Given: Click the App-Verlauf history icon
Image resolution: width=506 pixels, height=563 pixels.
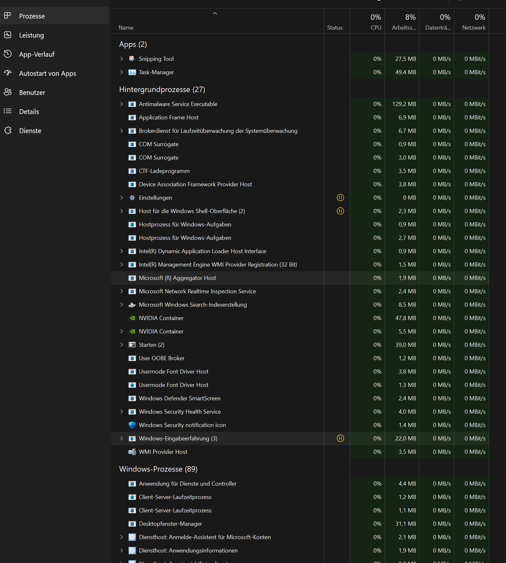Looking at the screenshot, I should [x=8, y=54].
